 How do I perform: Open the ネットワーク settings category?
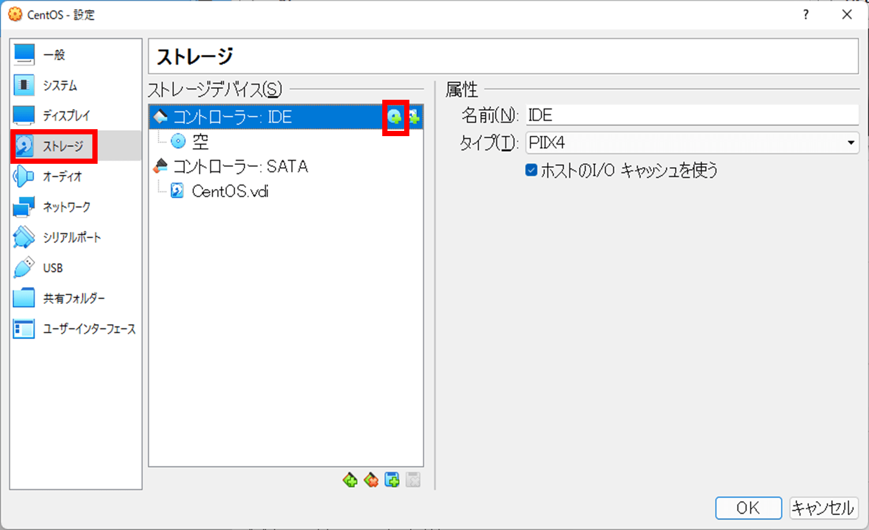coord(76,207)
